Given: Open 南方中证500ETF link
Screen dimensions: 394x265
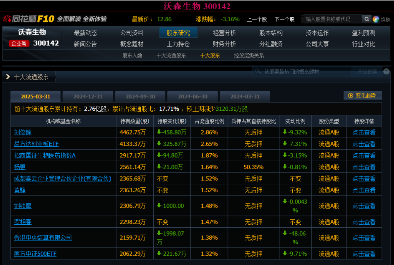Looking at the screenshot, I should pyautogui.click(x=35, y=254).
